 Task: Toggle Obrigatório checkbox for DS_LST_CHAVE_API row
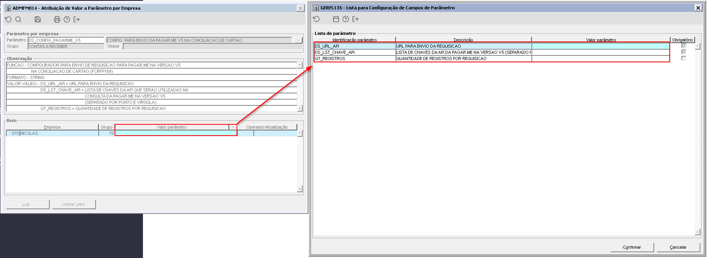[684, 52]
